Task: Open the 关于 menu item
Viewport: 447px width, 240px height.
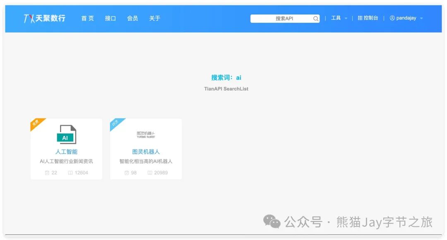Action: (155, 18)
